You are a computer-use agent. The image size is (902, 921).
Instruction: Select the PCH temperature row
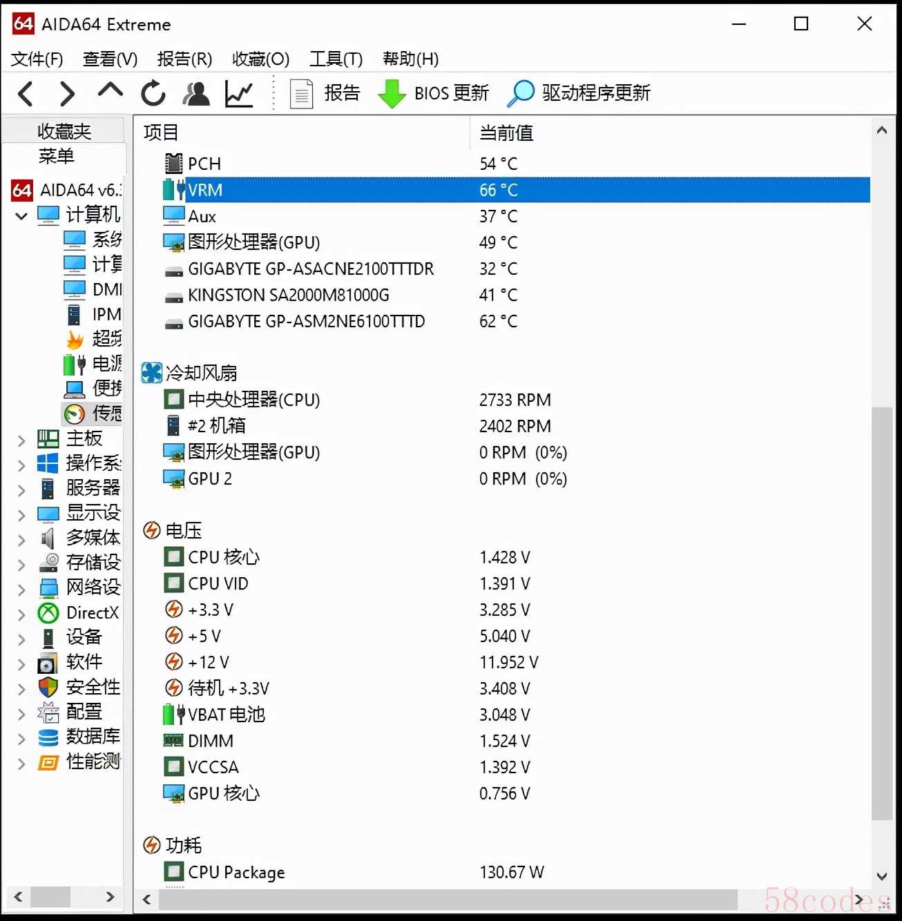point(516,164)
